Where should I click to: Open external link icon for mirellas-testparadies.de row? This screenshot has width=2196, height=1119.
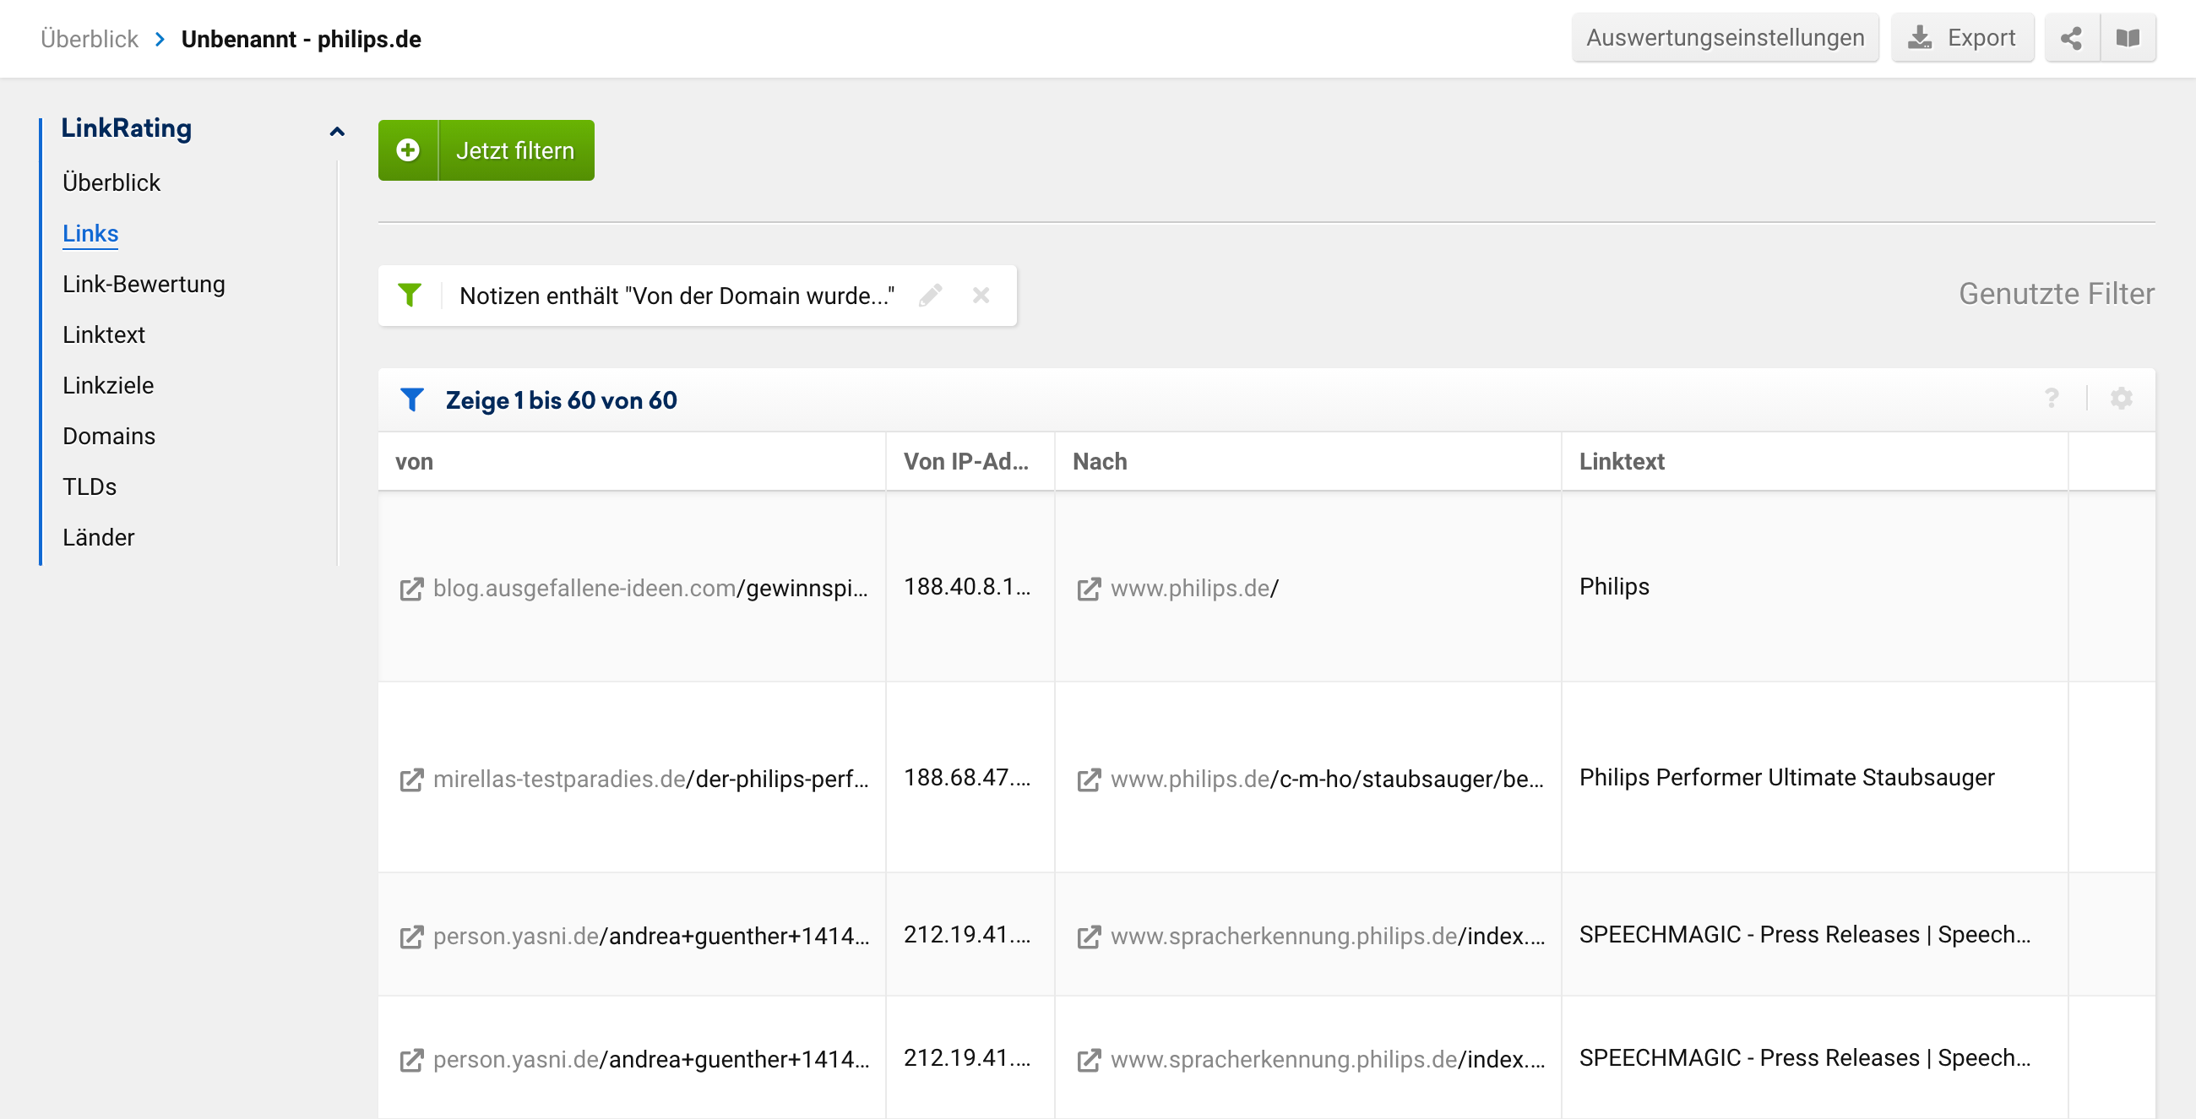point(412,779)
